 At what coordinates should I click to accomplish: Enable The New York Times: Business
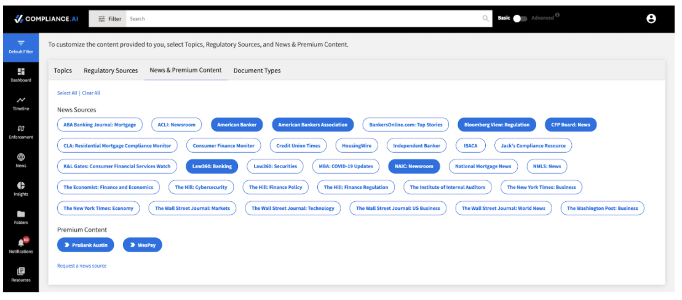[x=542, y=187]
